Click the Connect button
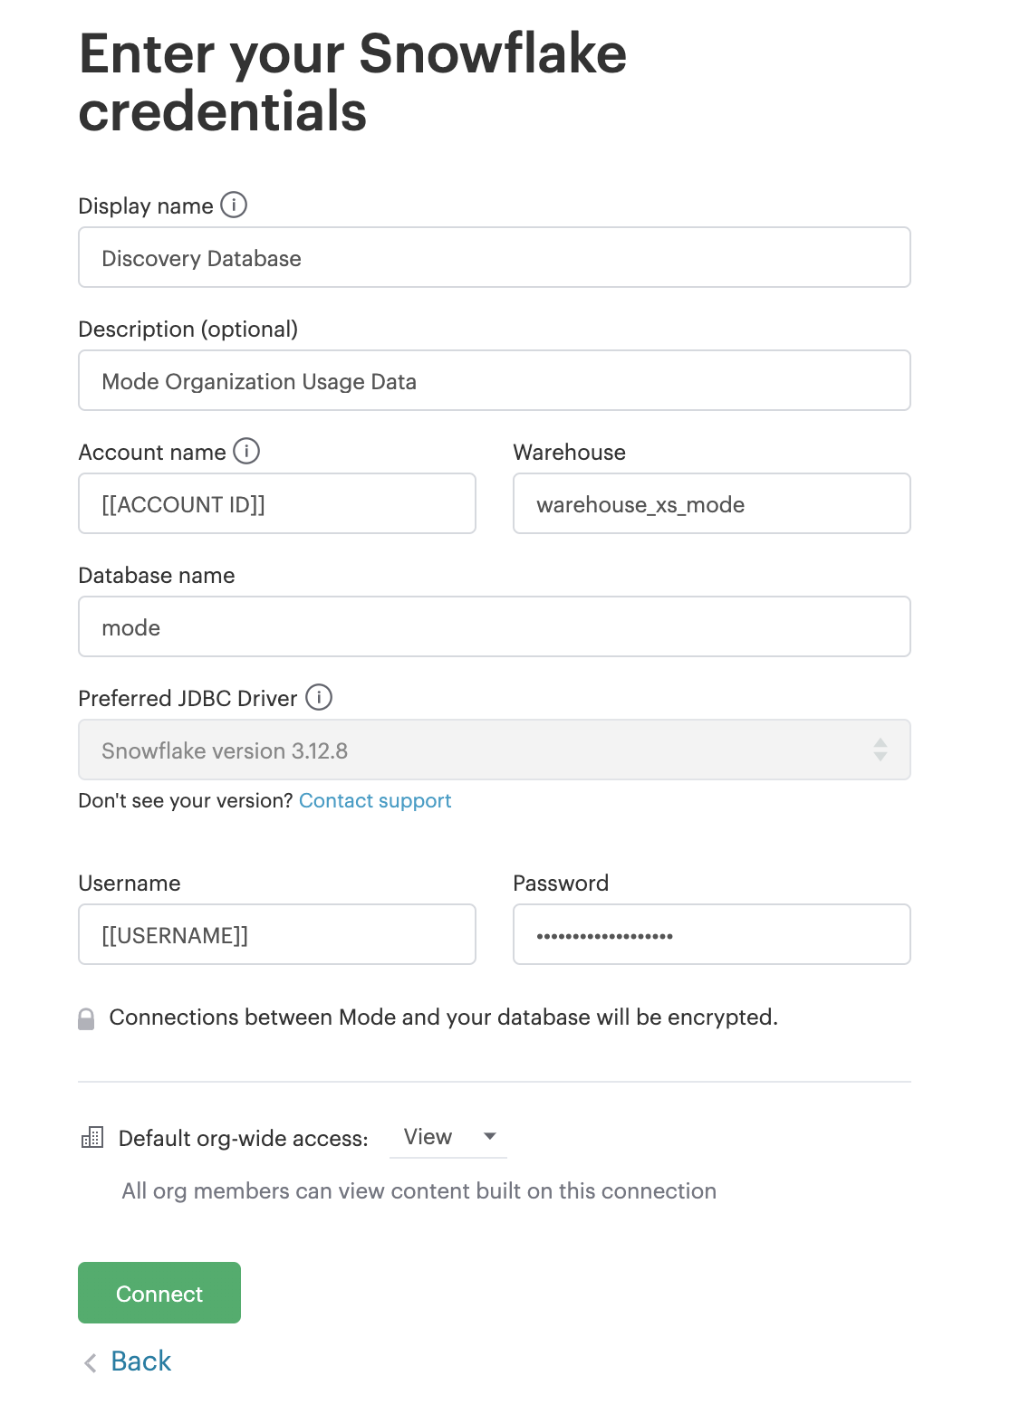 [x=159, y=1293]
